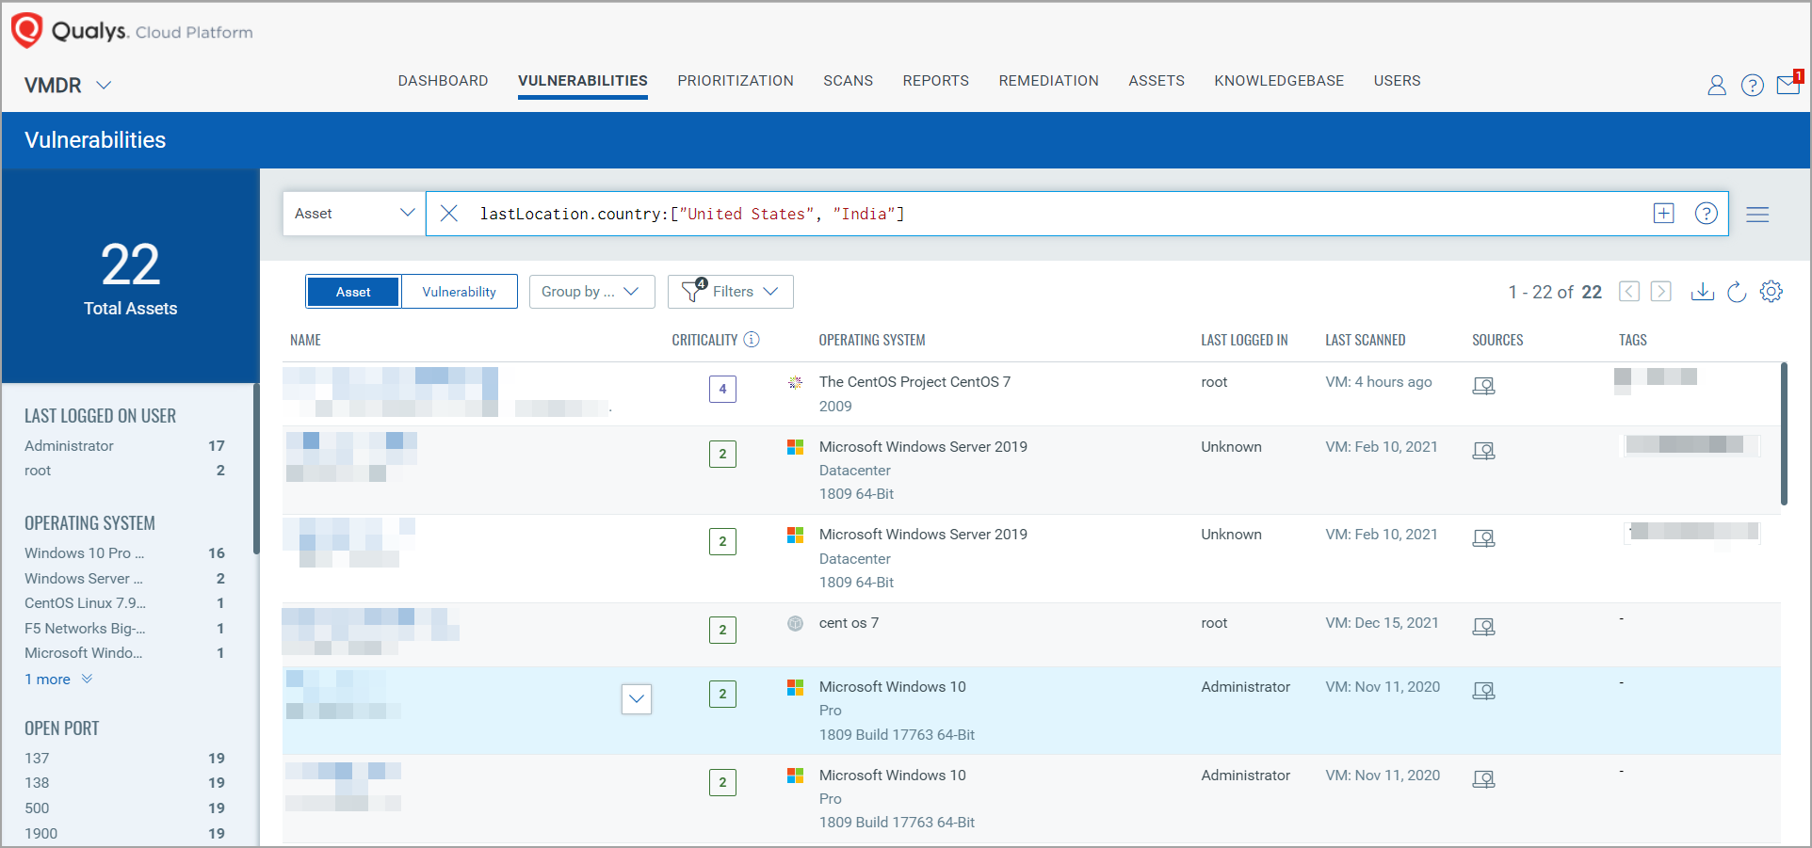Open the KnowledgeBase tab
Image resolution: width=1812 pixels, height=848 pixels.
click(1279, 81)
